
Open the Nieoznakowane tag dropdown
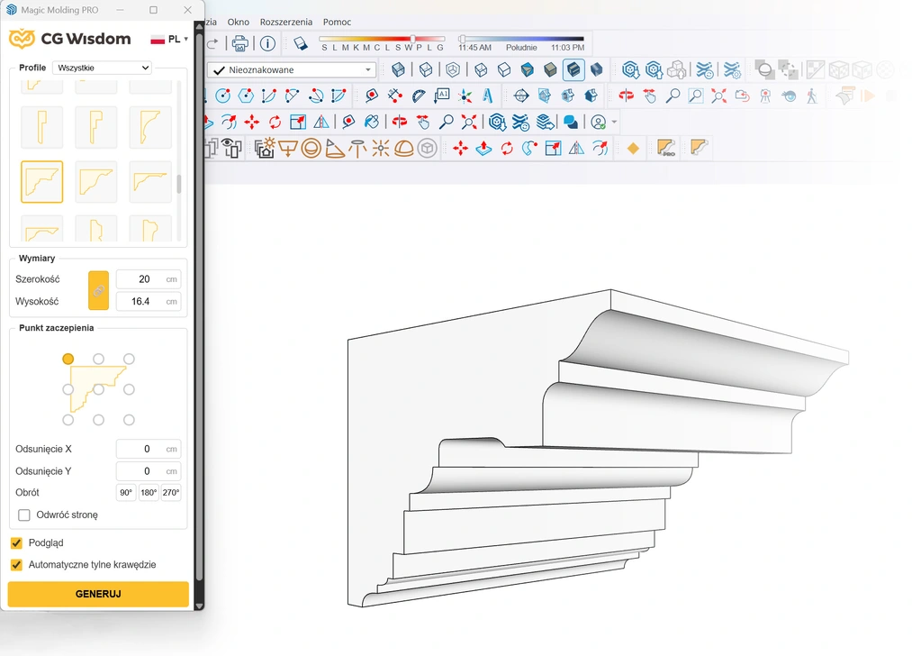(292, 70)
